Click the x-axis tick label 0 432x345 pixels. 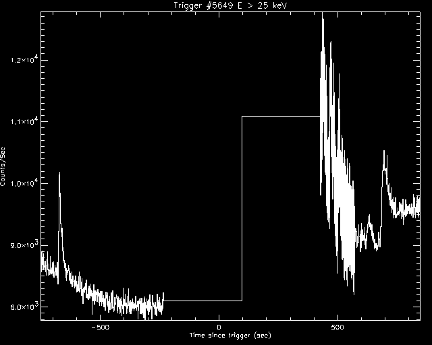pos(219,327)
